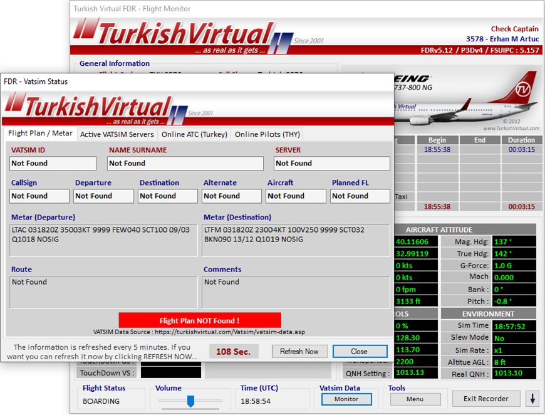Viewport: 545px width, 415px height.
Task: Click the 40.11606 latitude readout
Action: 416,242
